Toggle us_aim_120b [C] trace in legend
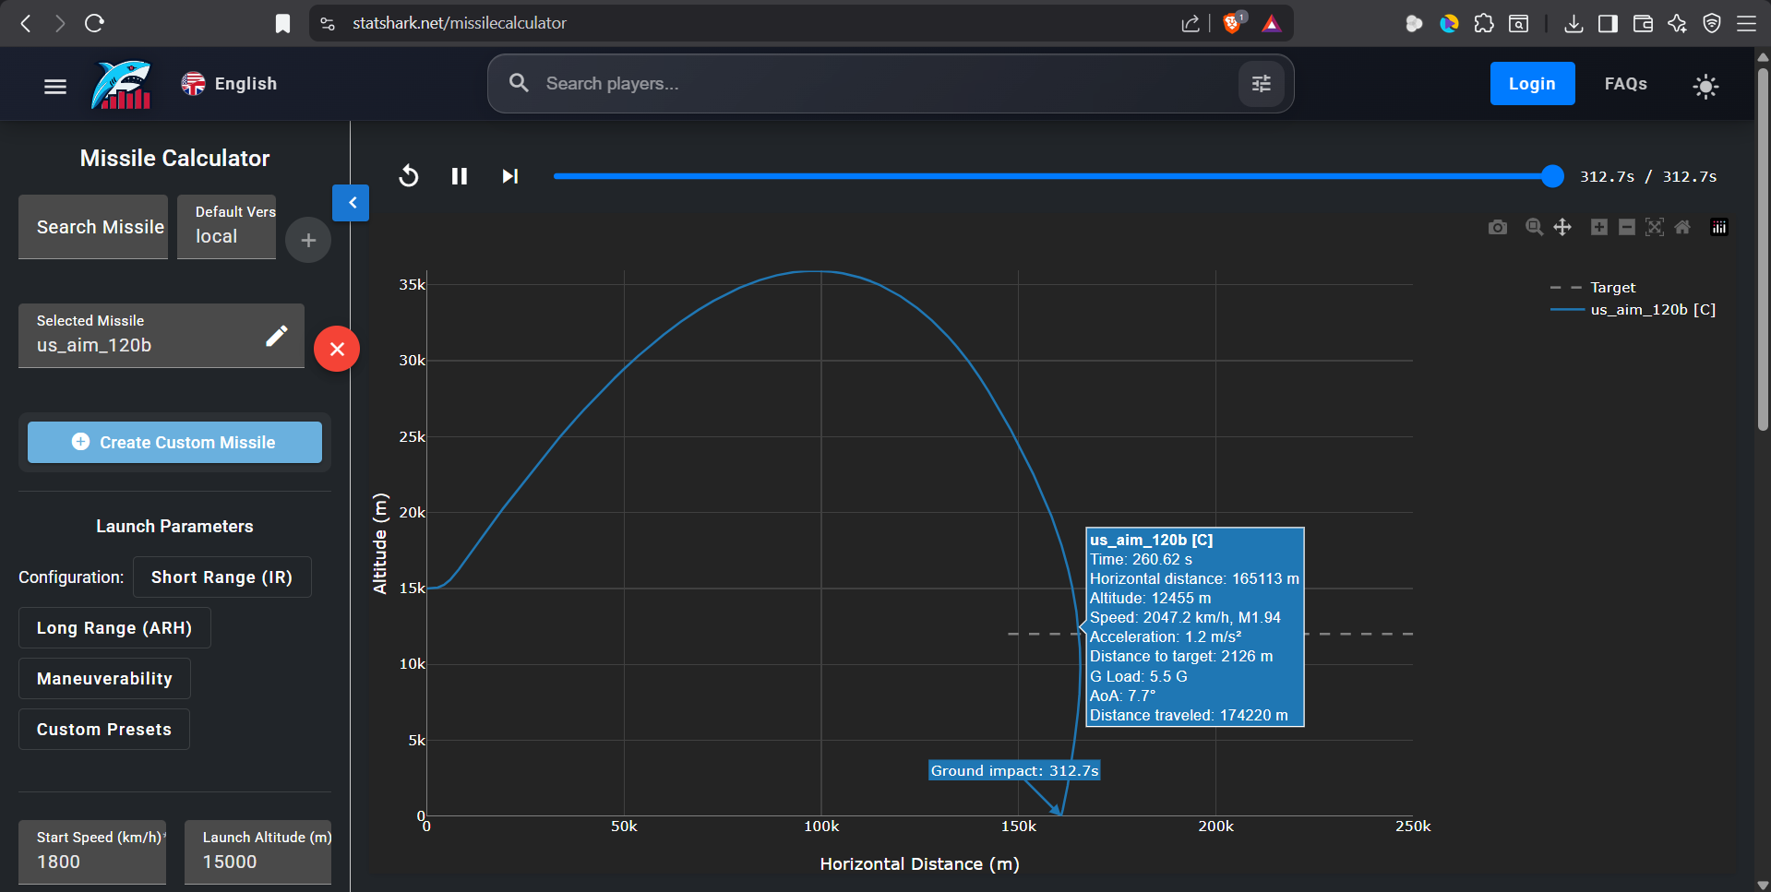 click(1652, 310)
